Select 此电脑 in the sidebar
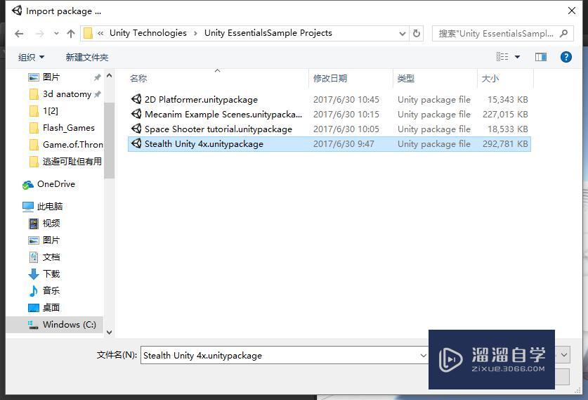Screen dimensions: 588x400 click(x=49, y=207)
